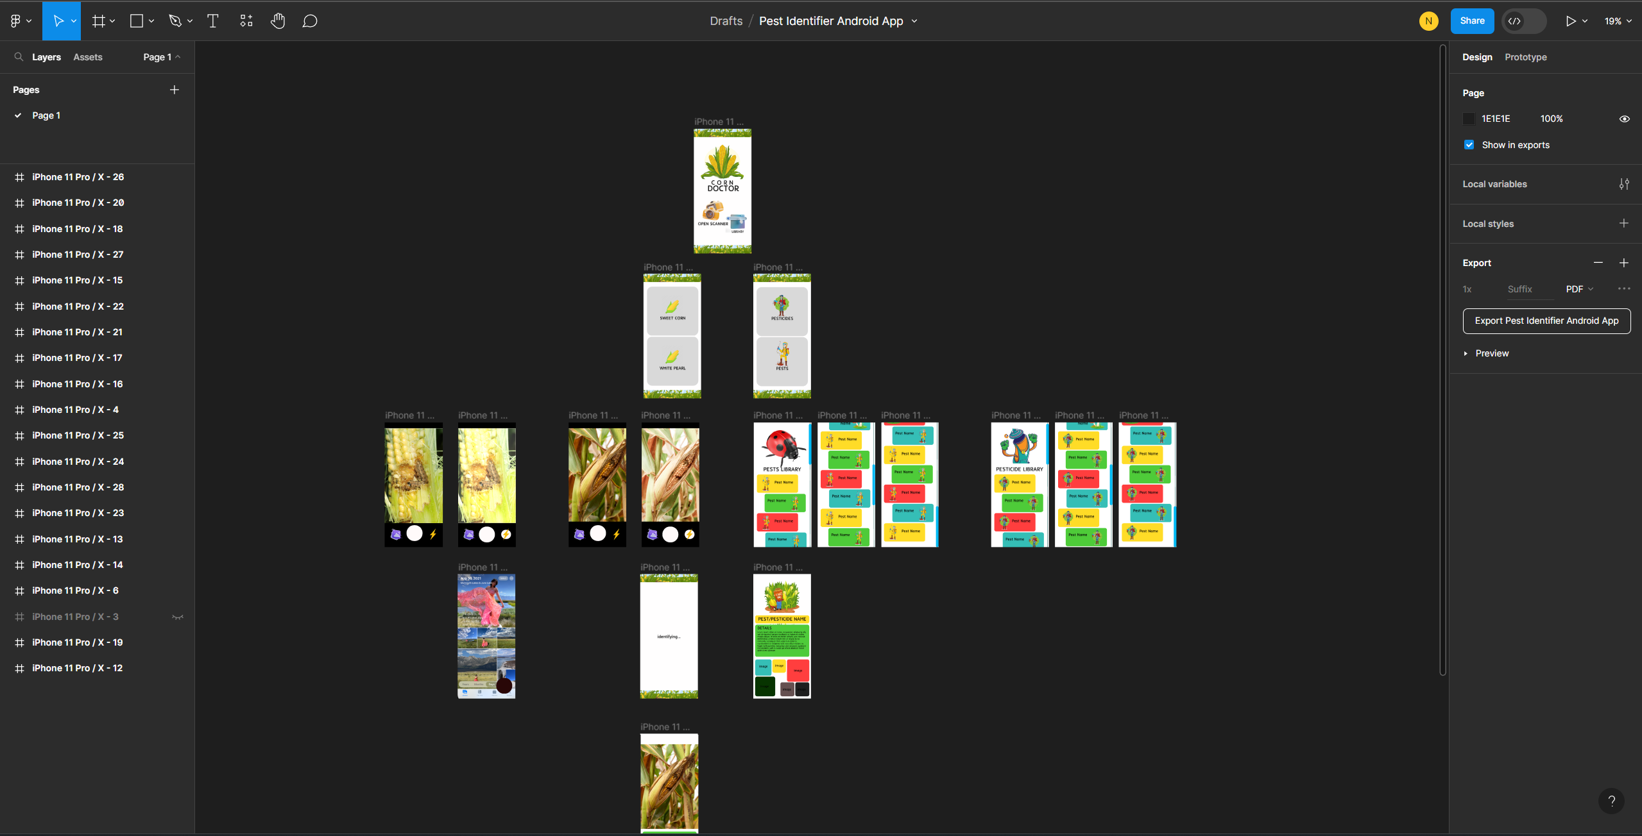Select the Comment tool in toolbar
Image resolution: width=1642 pixels, height=836 pixels.
point(309,21)
